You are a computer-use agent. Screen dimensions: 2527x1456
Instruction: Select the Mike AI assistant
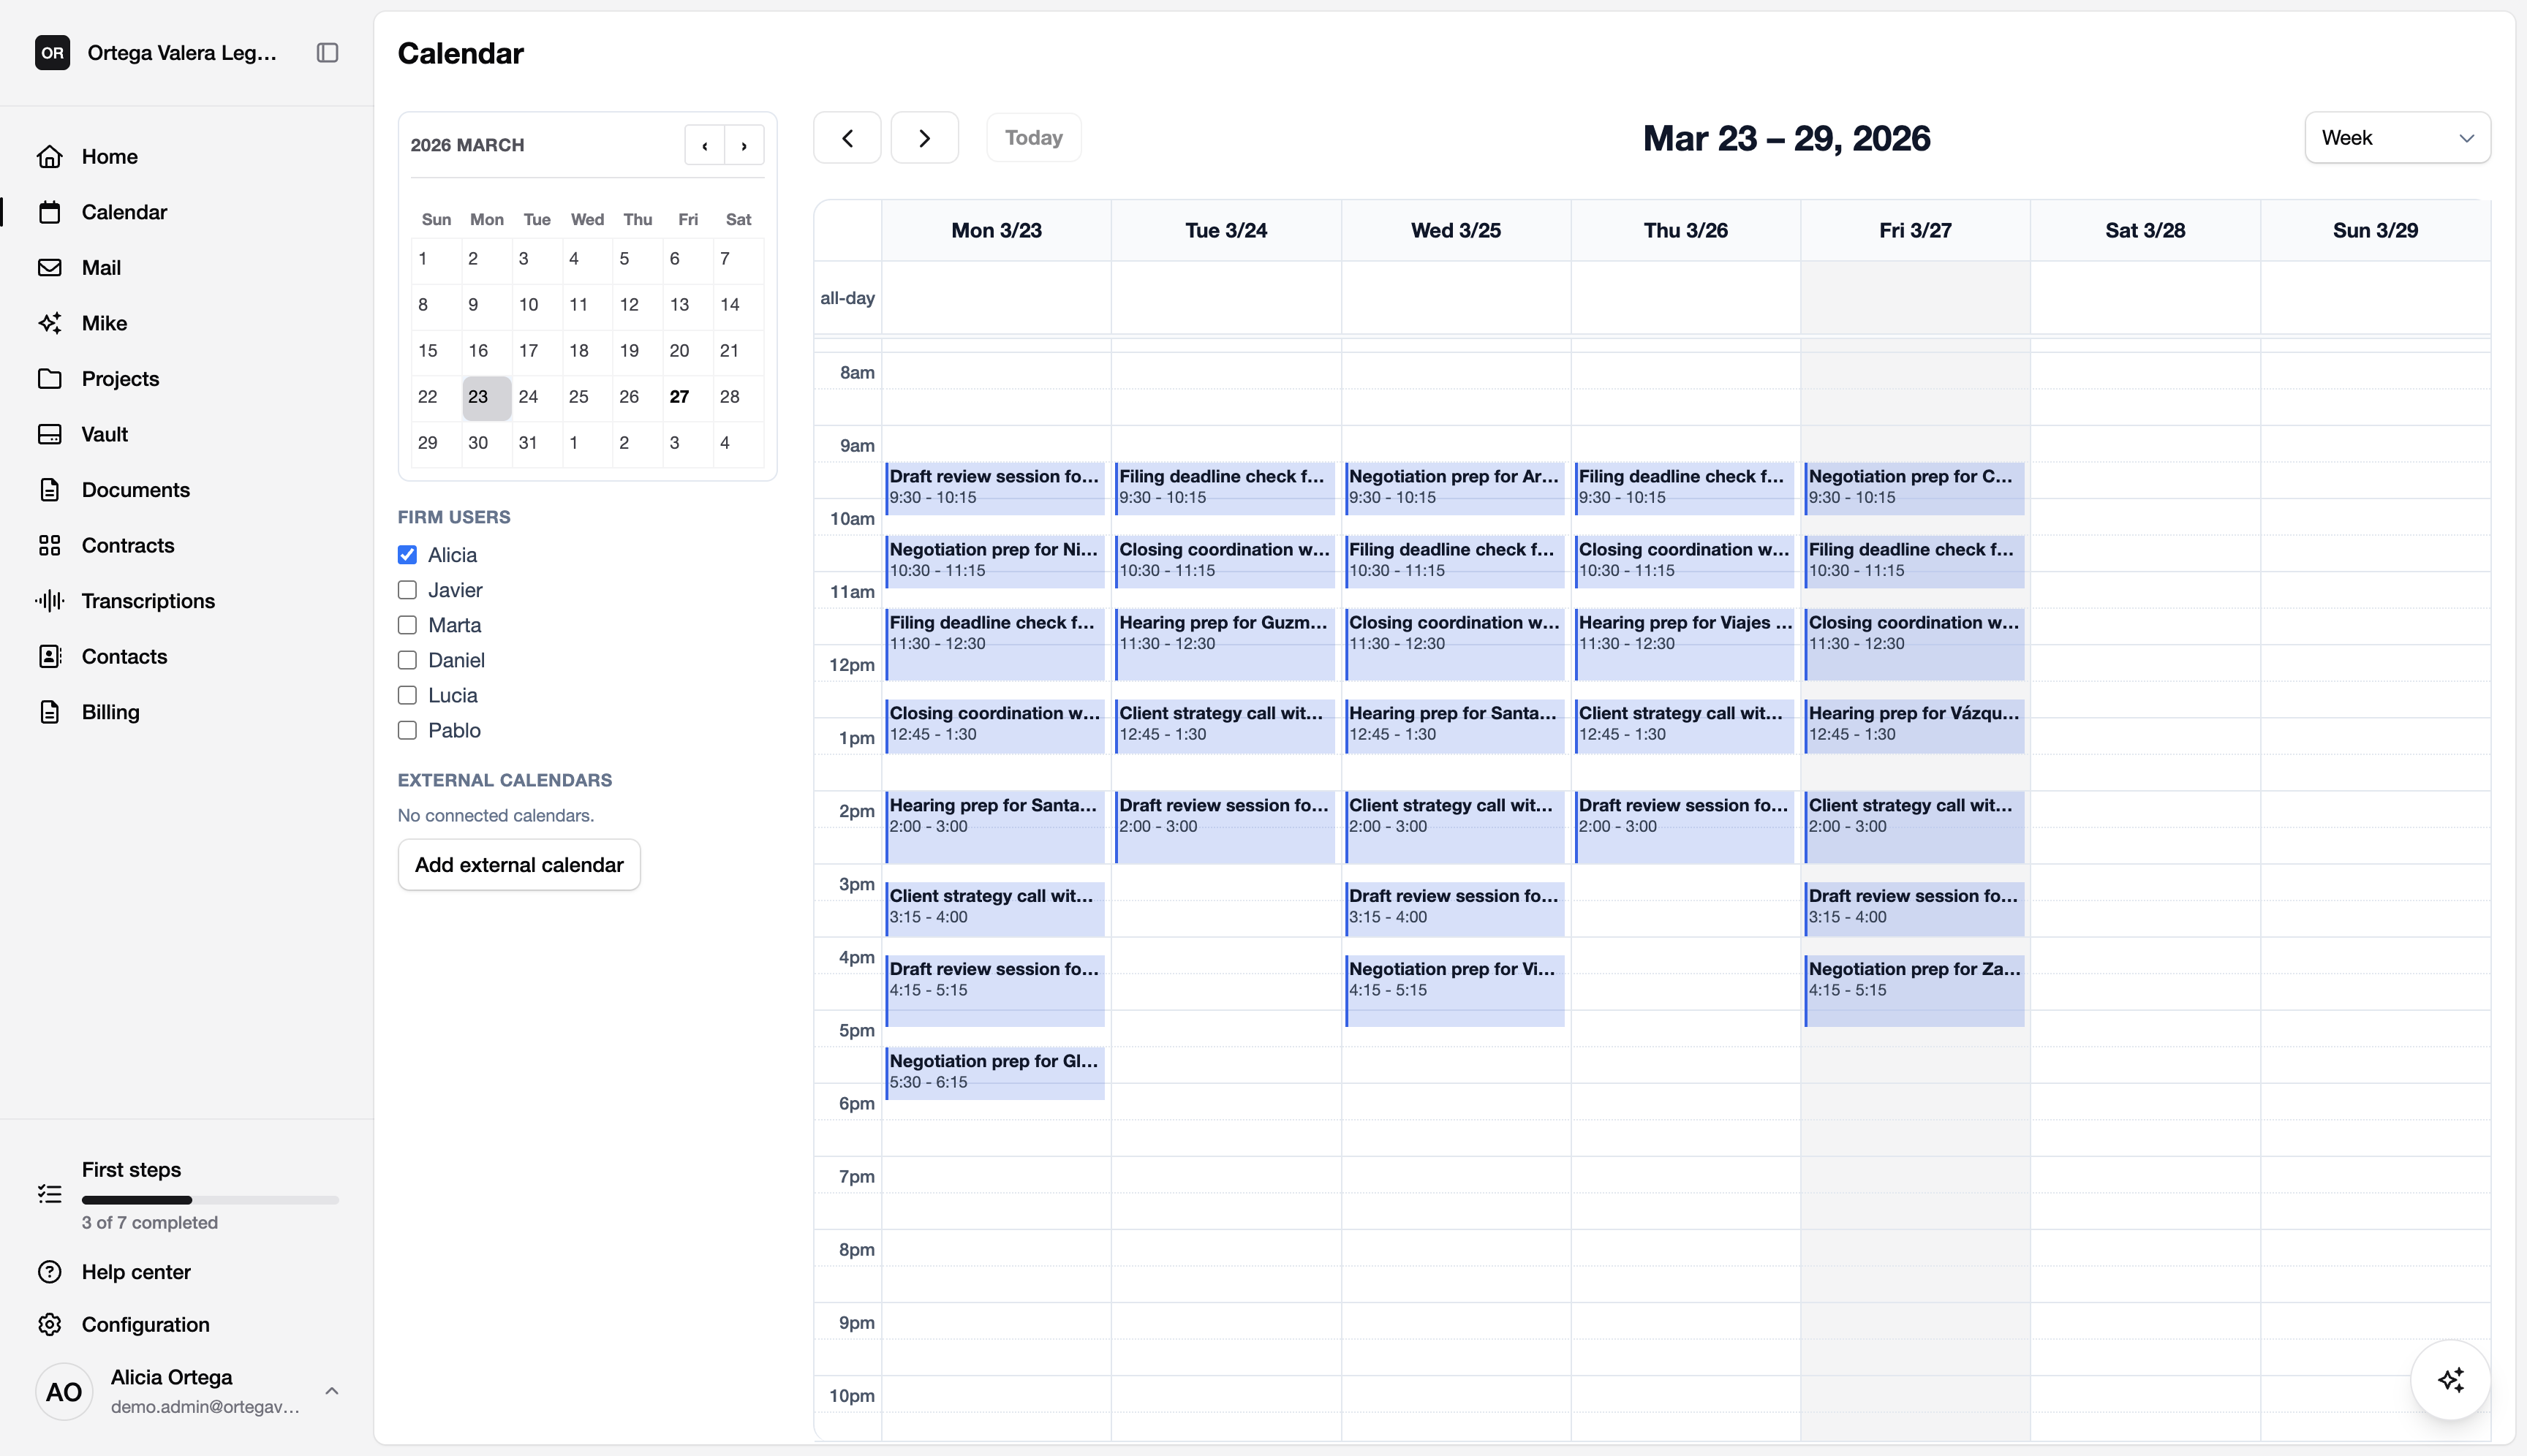[104, 322]
